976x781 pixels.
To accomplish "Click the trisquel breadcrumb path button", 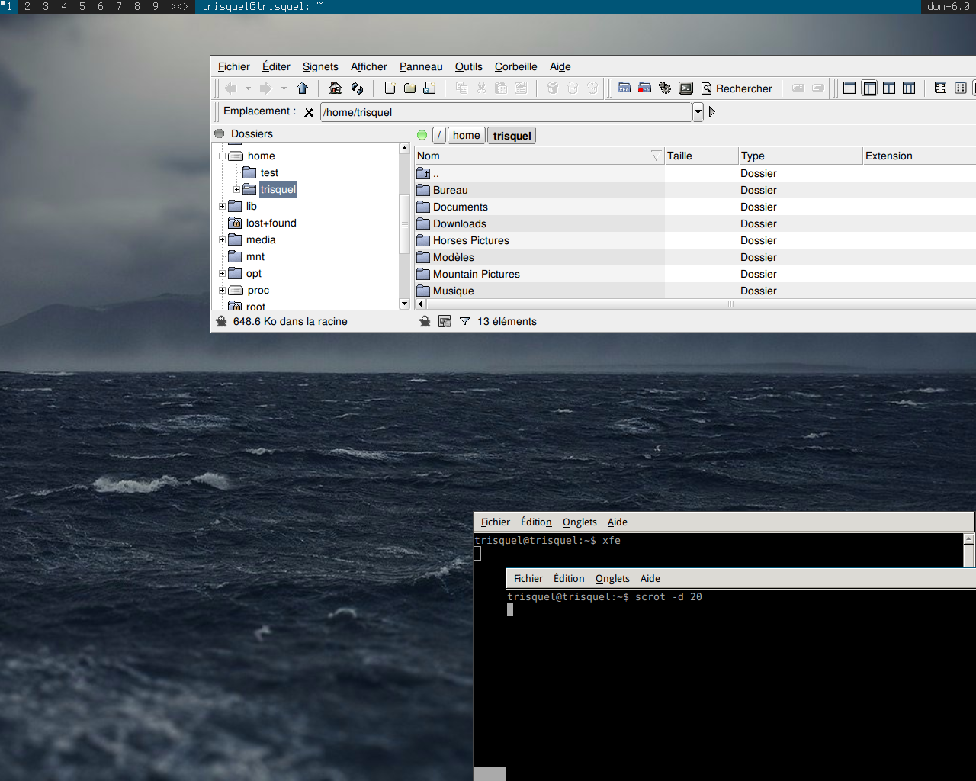I will 511,135.
